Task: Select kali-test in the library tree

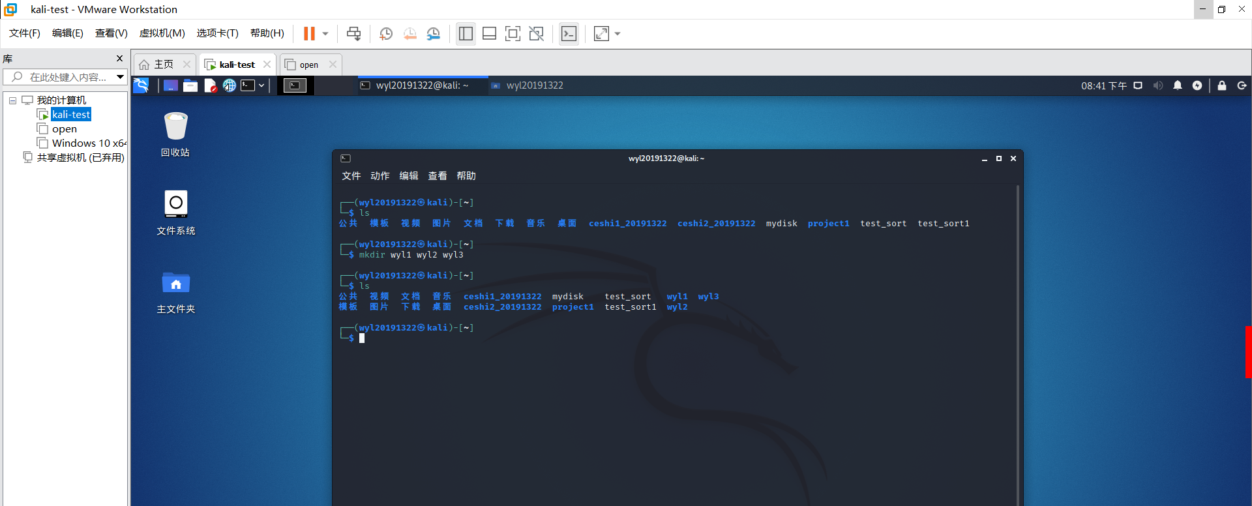Action: tap(71, 115)
